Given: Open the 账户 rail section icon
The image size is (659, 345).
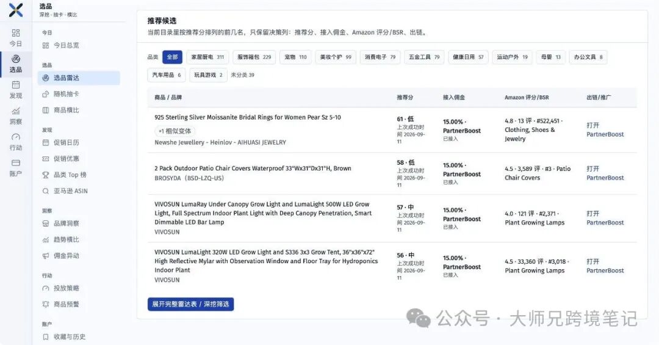Looking at the screenshot, I should pyautogui.click(x=16, y=163).
